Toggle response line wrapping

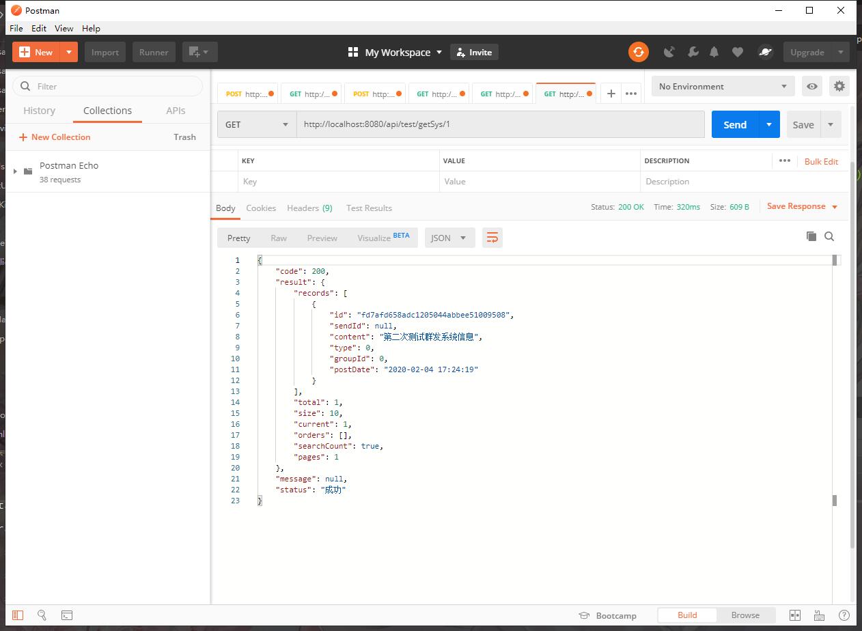(x=492, y=238)
